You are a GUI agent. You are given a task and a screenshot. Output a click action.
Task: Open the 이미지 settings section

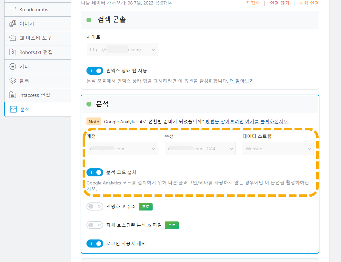click(x=13, y=23)
